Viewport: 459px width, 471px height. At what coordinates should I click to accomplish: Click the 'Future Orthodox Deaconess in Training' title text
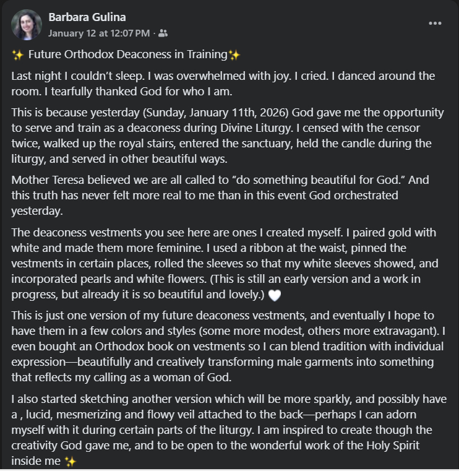(x=128, y=54)
